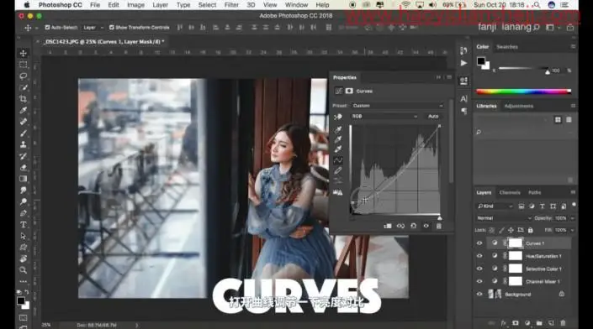Click the Auto button in Curves

point(433,117)
